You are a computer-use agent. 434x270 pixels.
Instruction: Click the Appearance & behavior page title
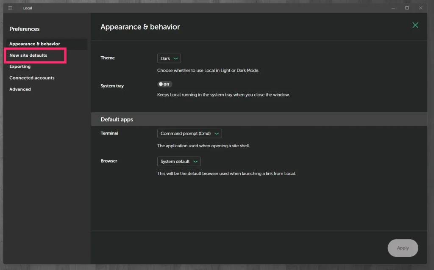(140, 27)
